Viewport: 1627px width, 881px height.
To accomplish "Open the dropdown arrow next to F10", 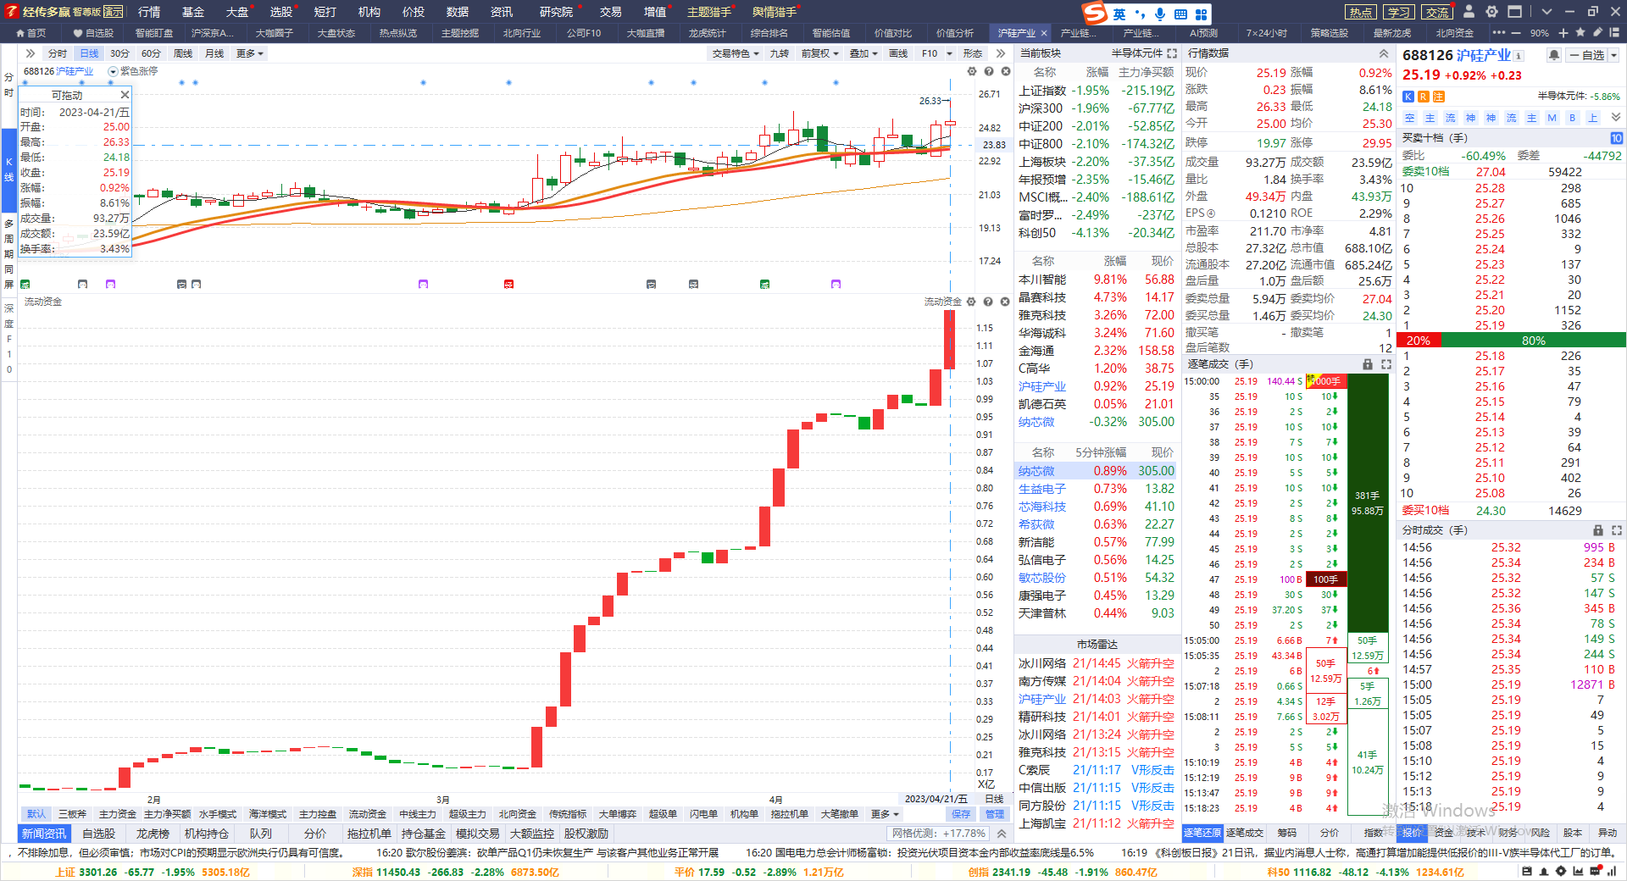I will (x=949, y=53).
